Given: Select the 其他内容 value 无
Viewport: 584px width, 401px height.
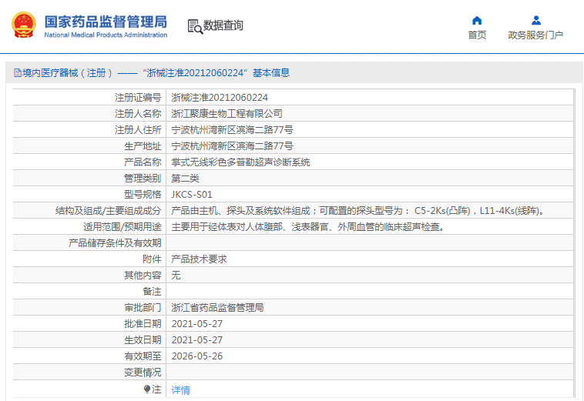Looking at the screenshot, I should [176, 276].
